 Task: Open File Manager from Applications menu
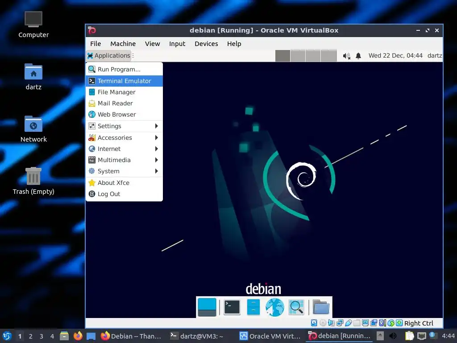(124, 92)
